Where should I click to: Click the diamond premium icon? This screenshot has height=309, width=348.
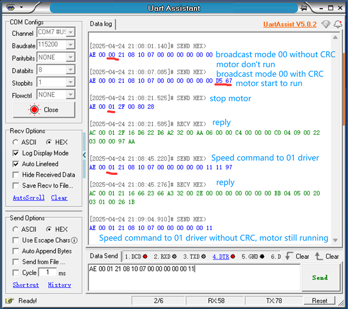pos(326,24)
